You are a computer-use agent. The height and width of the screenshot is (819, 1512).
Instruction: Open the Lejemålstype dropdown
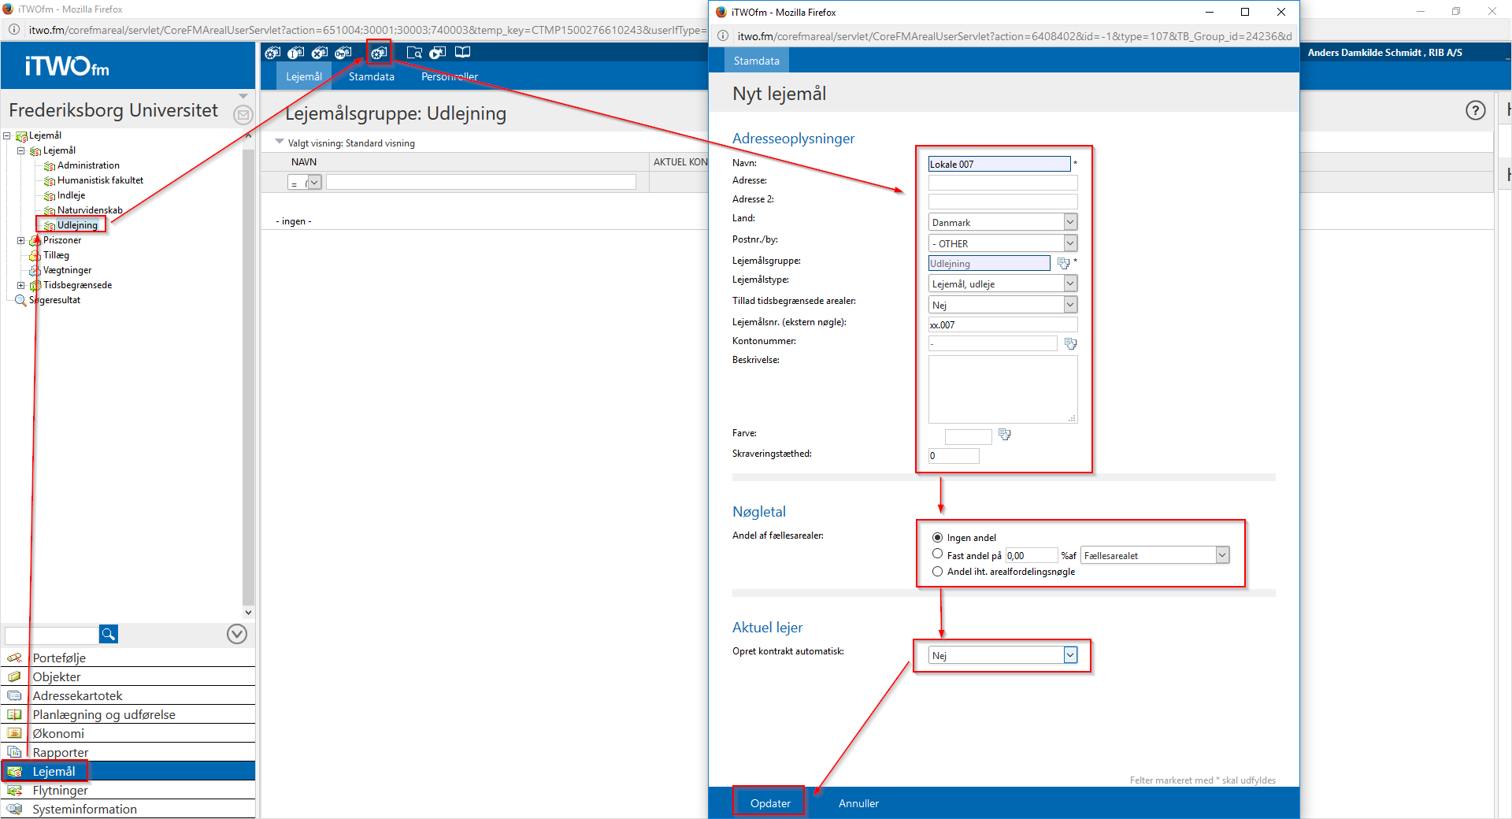point(1002,283)
